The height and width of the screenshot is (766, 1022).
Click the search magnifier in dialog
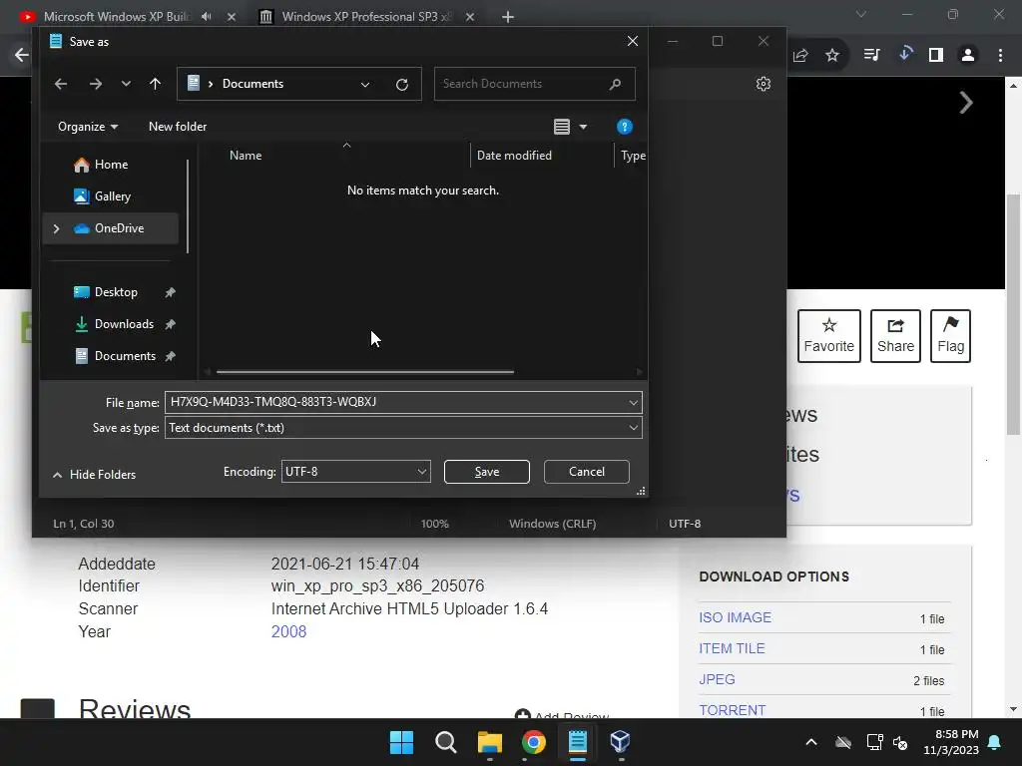pos(615,84)
